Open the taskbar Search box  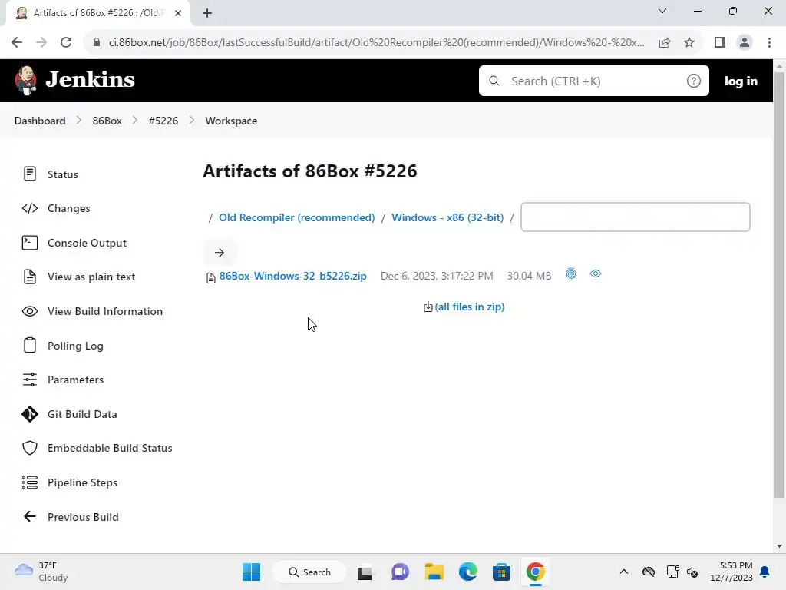(309, 572)
